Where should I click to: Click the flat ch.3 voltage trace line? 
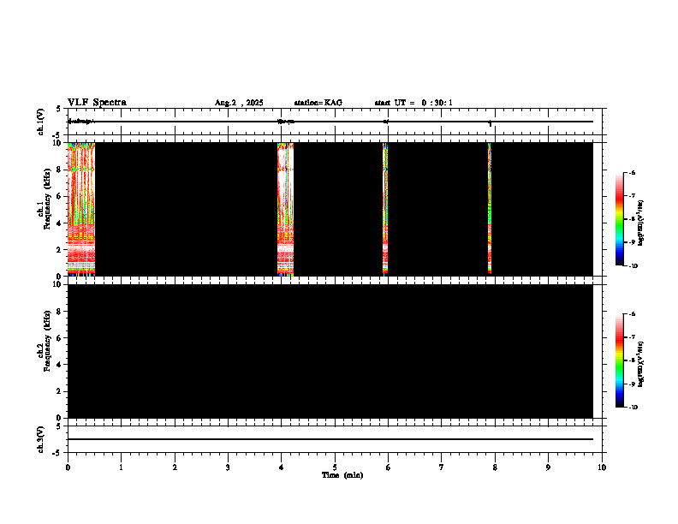click(x=330, y=439)
